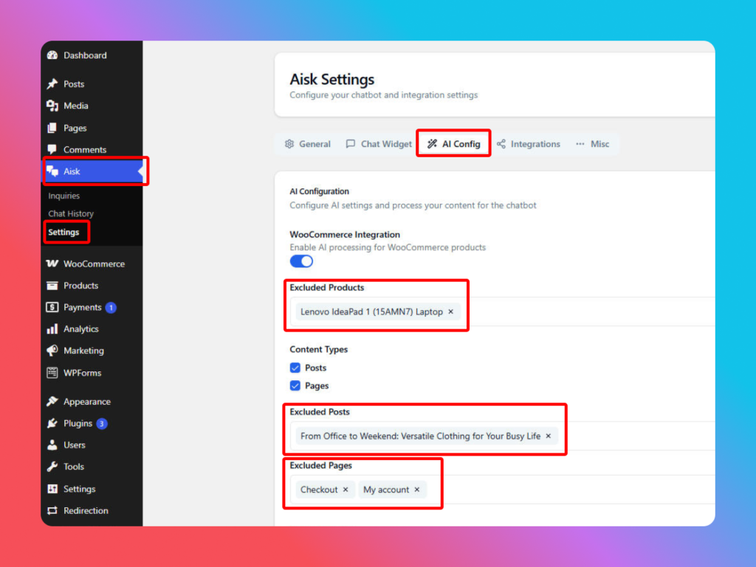Open the General settings tab
Image resolution: width=756 pixels, height=567 pixels.
[308, 144]
